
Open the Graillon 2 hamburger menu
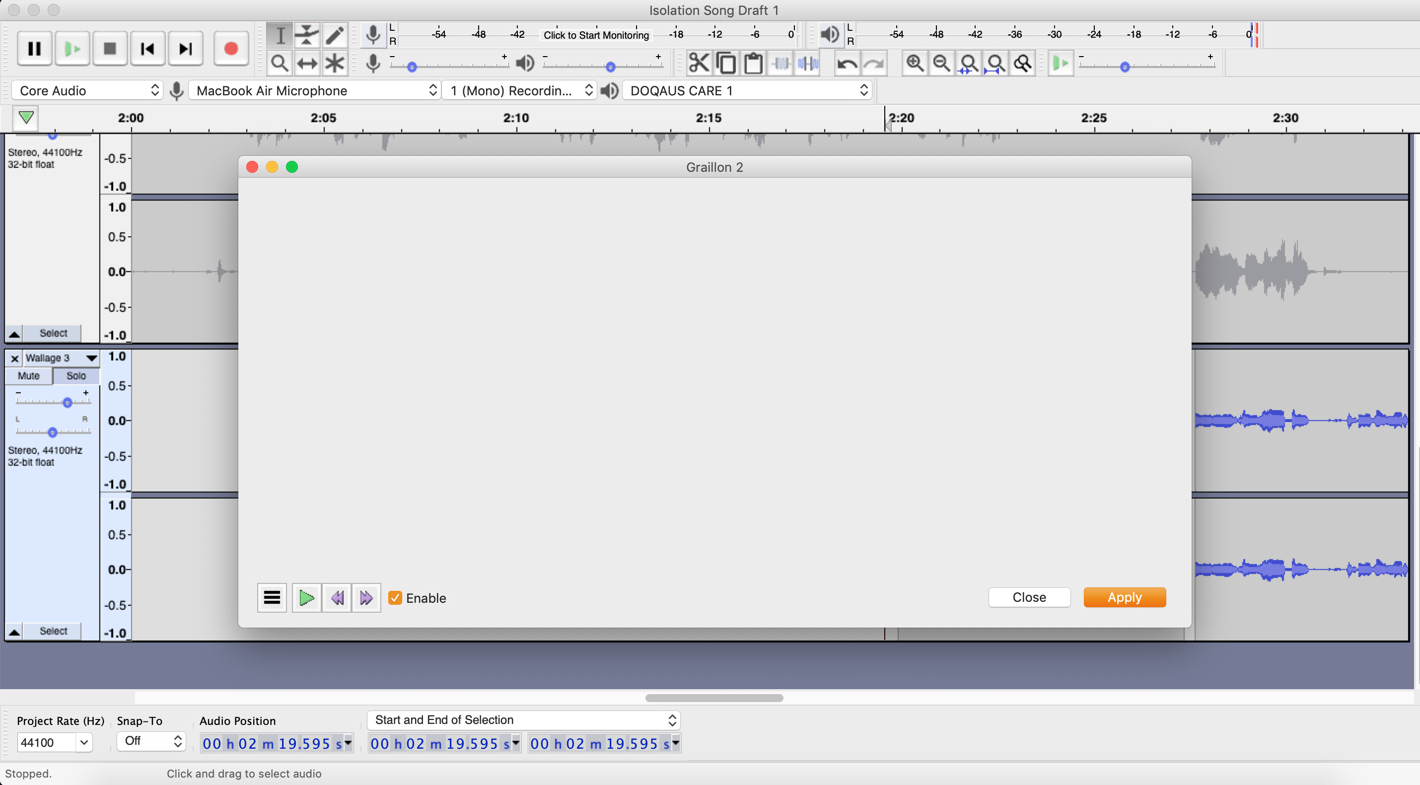[x=271, y=597]
